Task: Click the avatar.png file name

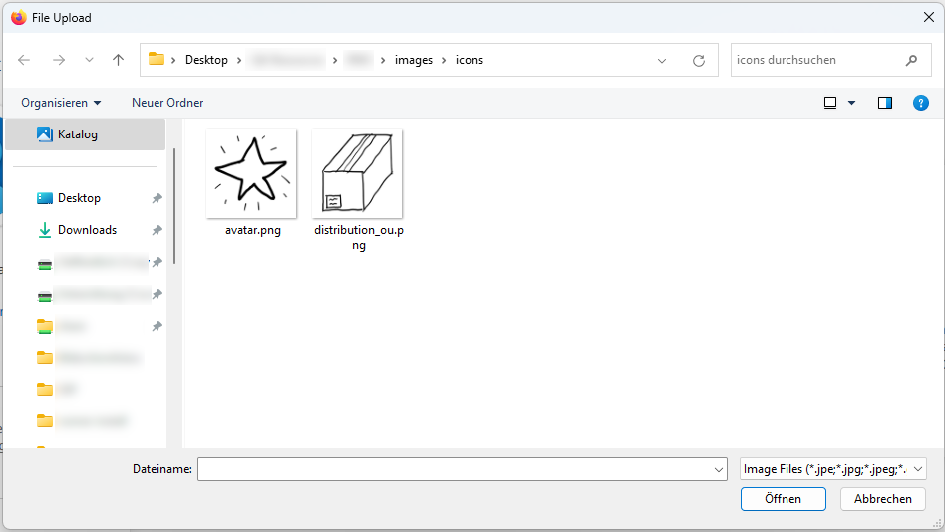Action: tap(253, 230)
